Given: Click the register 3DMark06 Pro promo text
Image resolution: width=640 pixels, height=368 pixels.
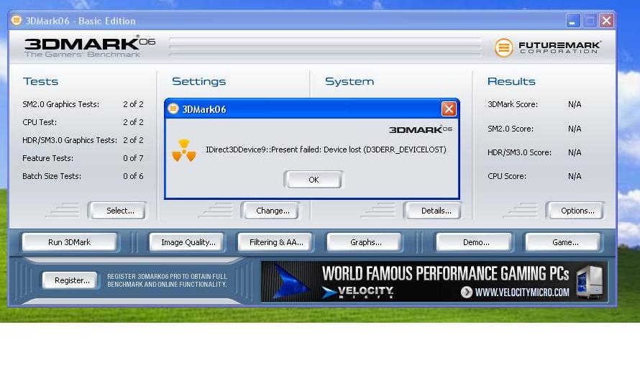Looking at the screenshot, I should click(167, 280).
